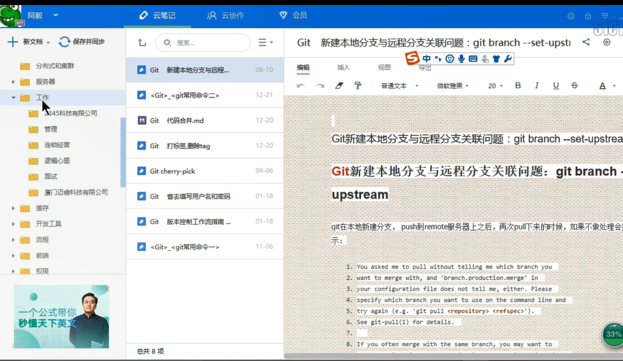The image size is (623, 361).
Task: Collapse the 工作 folder
Action: pos(13,97)
